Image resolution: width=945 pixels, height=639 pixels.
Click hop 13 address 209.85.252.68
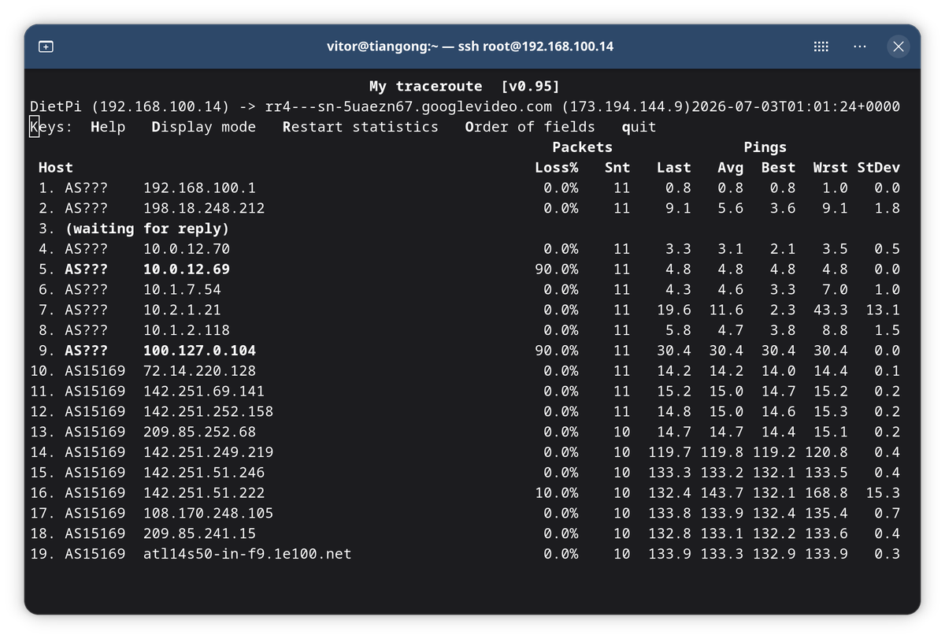(x=199, y=433)
